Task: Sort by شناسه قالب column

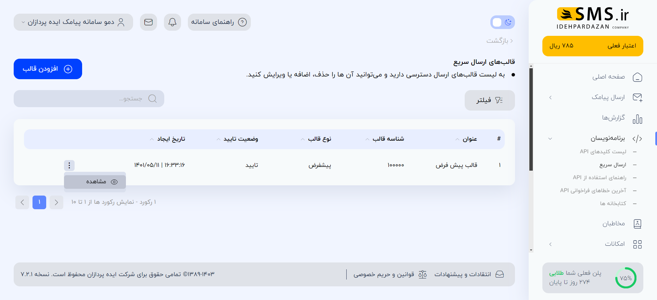Action: point(385,139)
